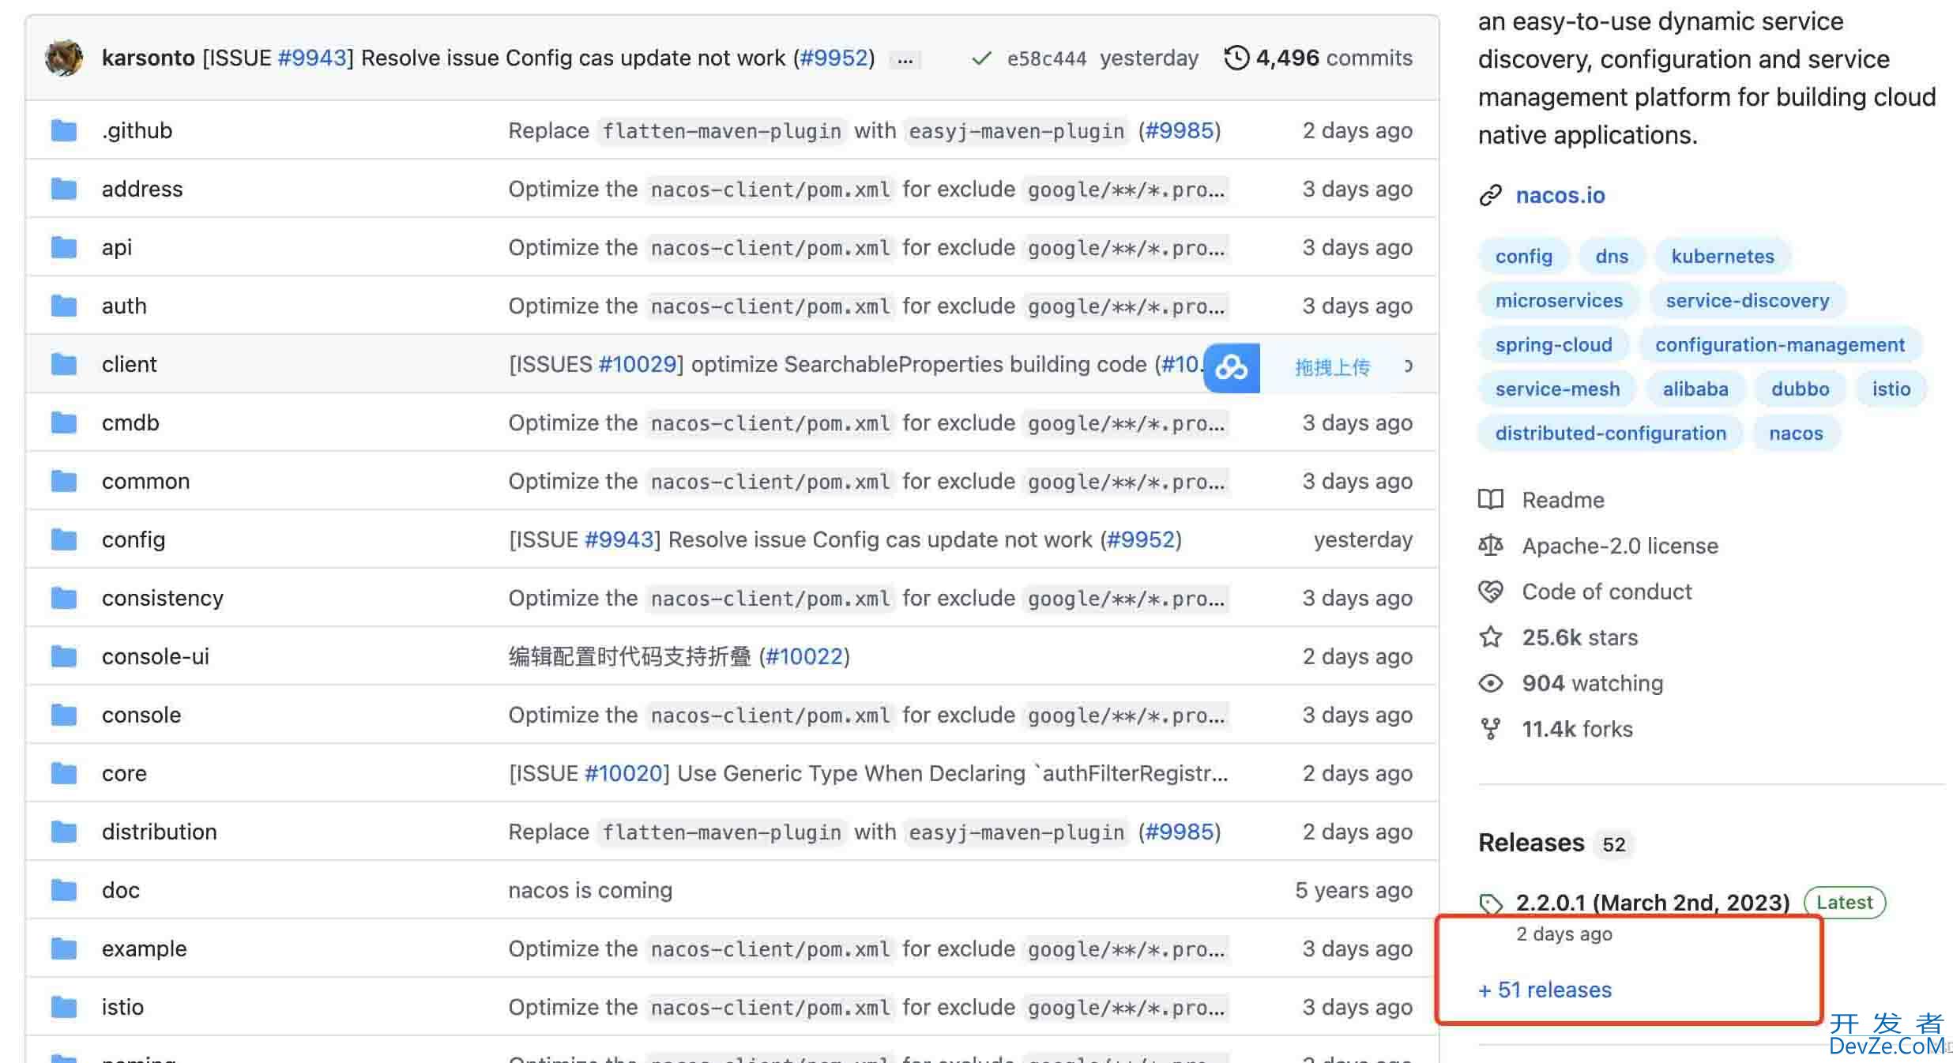Viewport: 1953px width, 1063px height.
Task: Open pull request #9985 in .github row
Action: tap(1180, 130)
